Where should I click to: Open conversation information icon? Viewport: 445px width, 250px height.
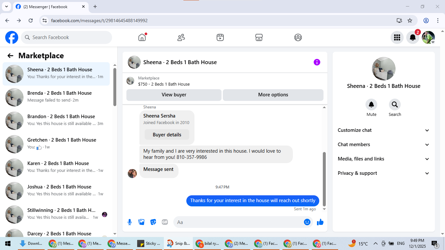317,62
